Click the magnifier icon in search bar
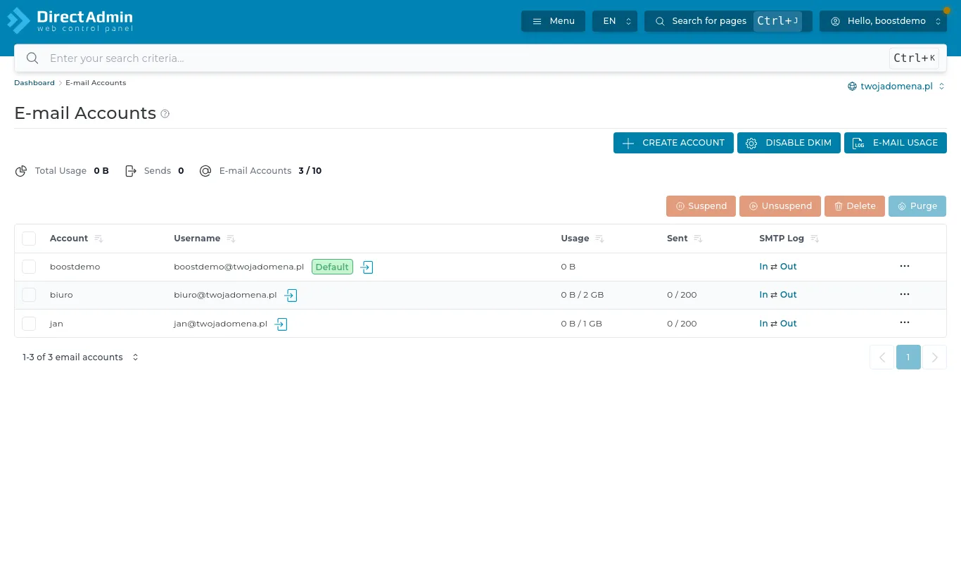Image resolution: width=961 pixels, height=577 pixels. point(32,58)
